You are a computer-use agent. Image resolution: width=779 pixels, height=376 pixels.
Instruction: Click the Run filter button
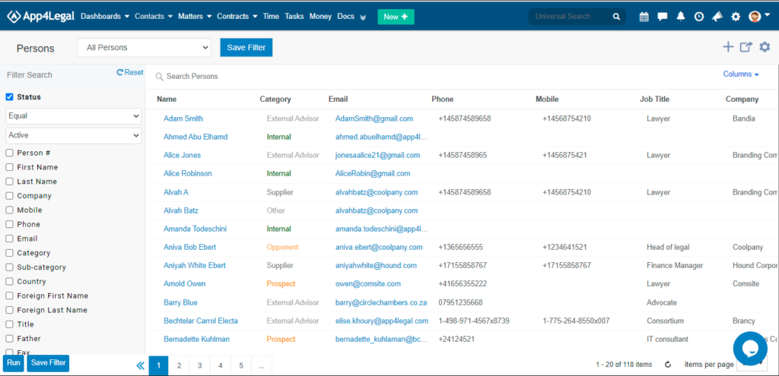click(x=14, y=363)
